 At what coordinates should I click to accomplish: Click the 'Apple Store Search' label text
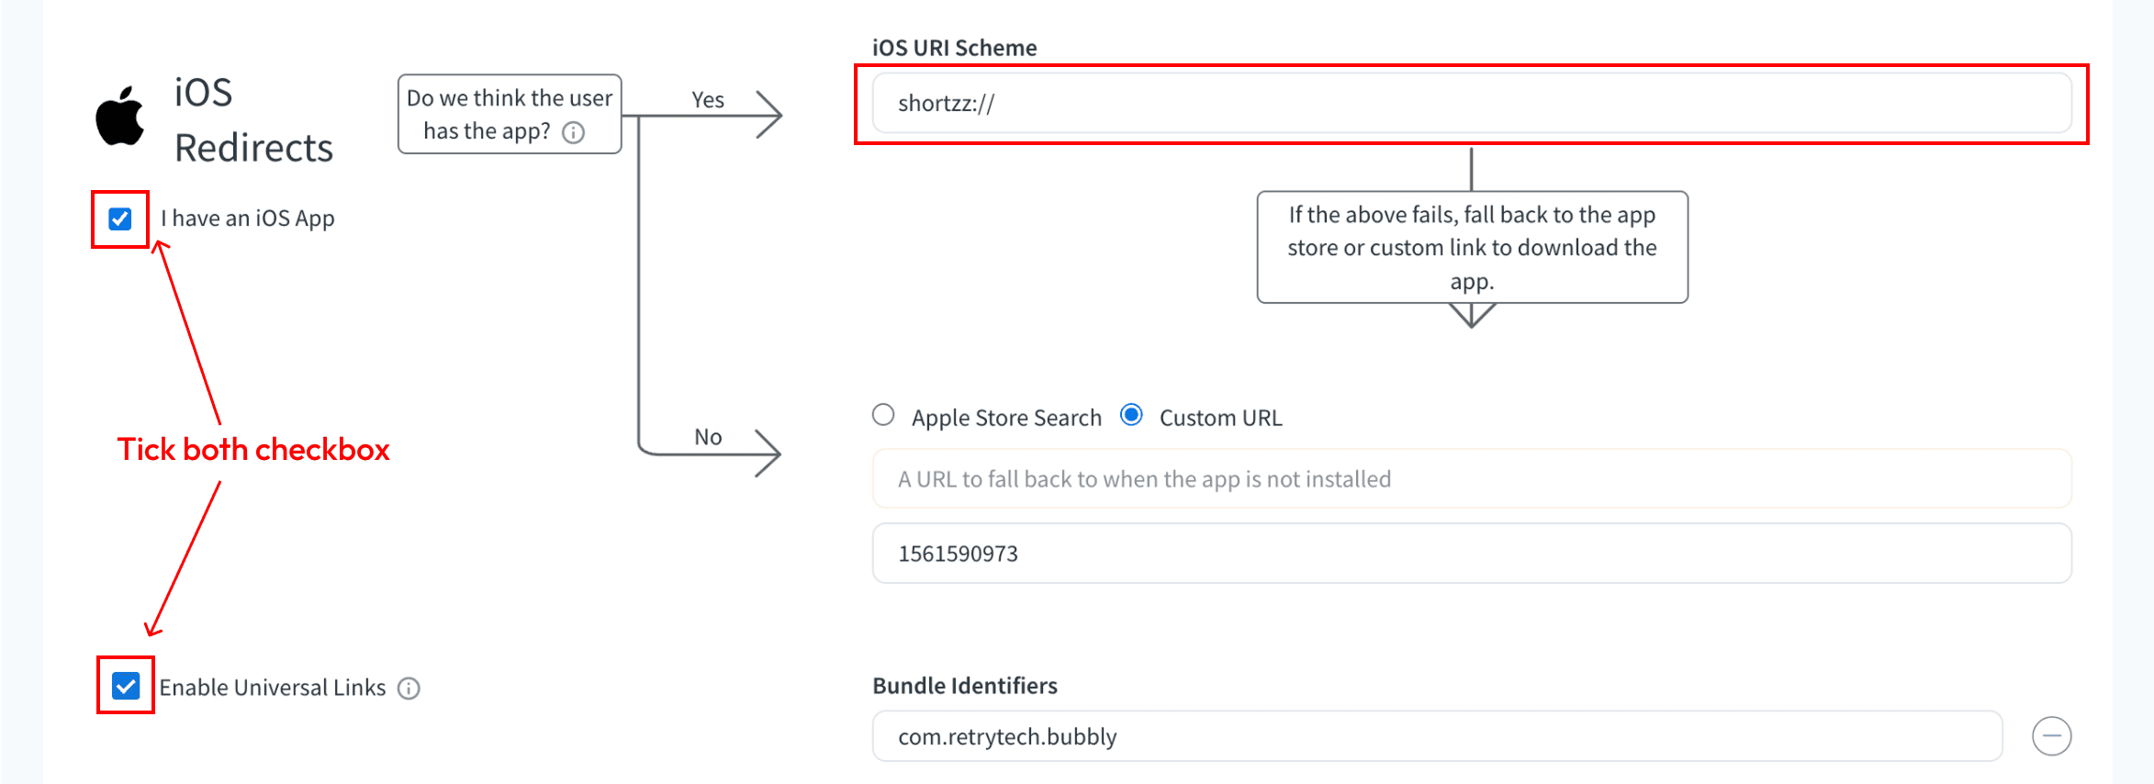click(x=1006, y=418)
